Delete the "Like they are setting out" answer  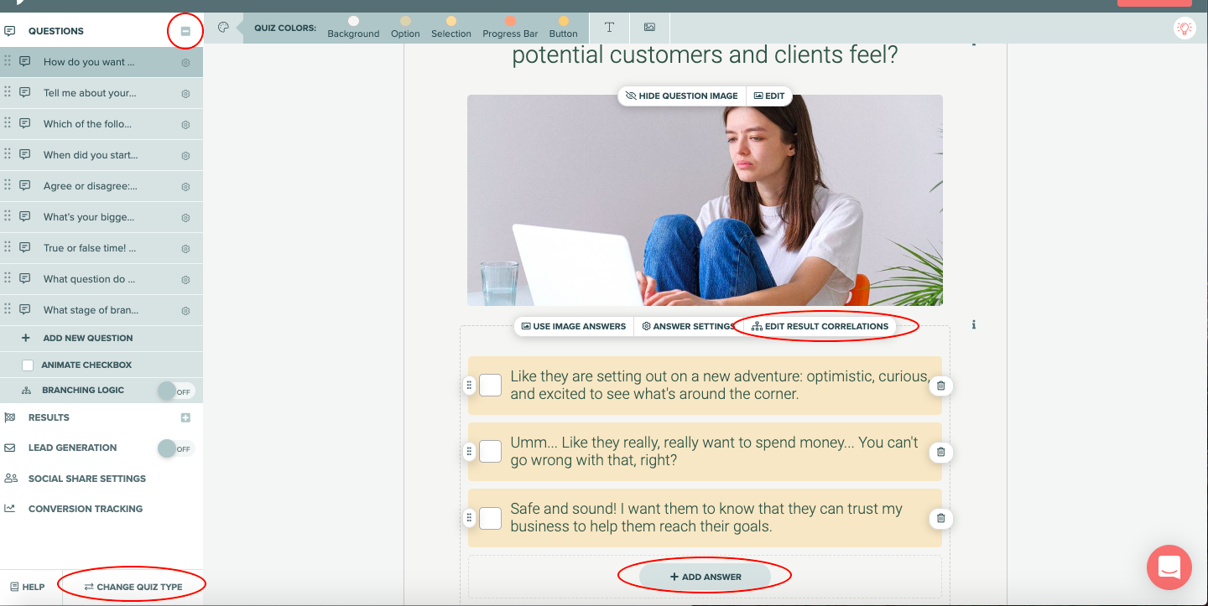tap(940, 386)
